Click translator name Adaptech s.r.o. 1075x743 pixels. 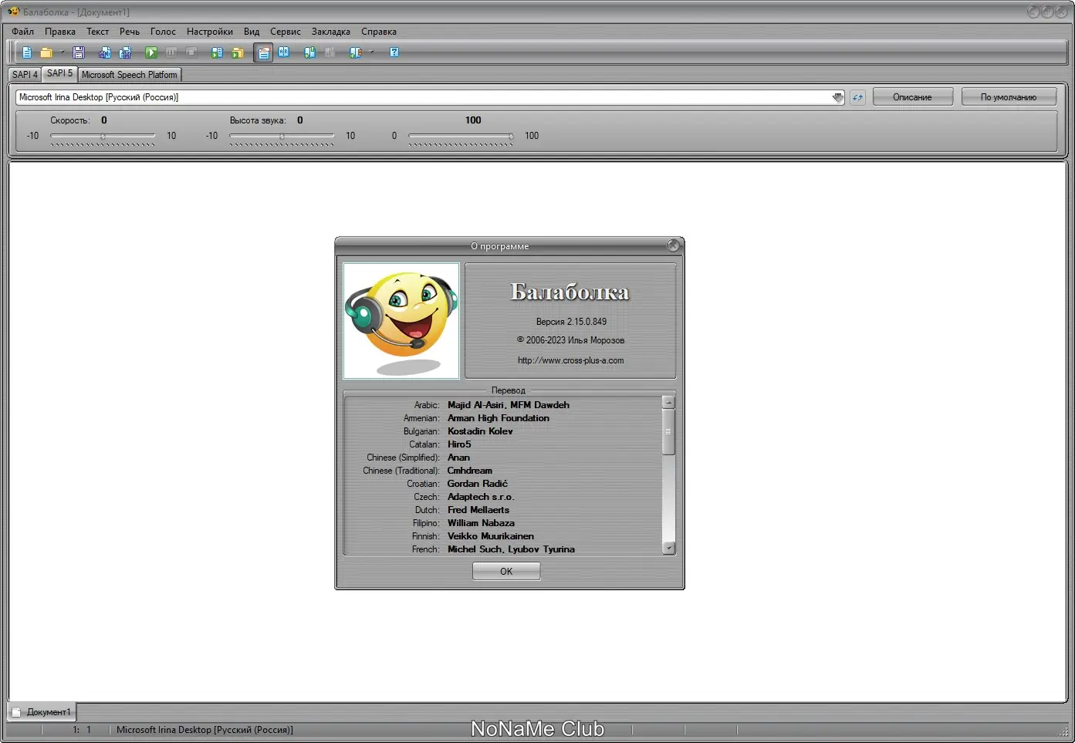click(x=481, y=497)
